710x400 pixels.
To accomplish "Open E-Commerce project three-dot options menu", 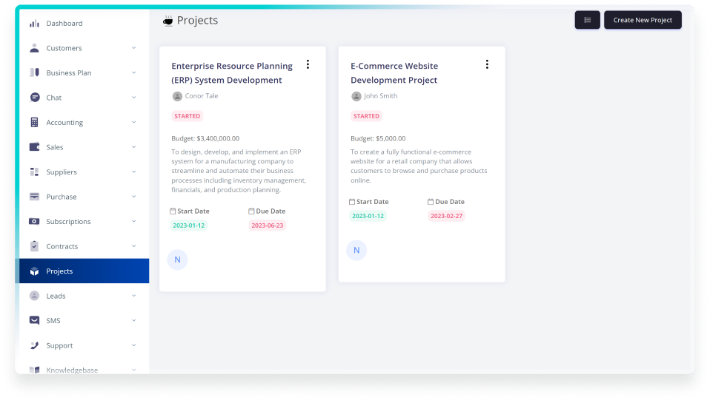I will pyautogui.click(x=487, y=64).
